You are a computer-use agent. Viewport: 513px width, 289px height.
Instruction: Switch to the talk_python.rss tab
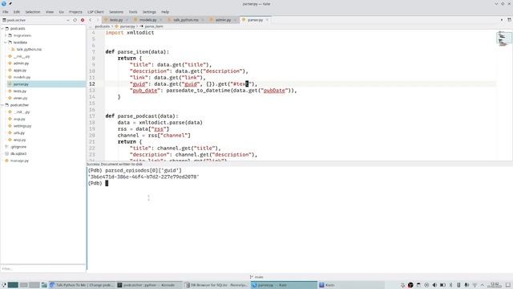coord(185,20)
